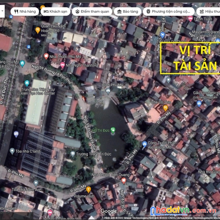Viewport: 220px width, 220px height.
Task: Click Trung tâm Tiệc Vạn Hoa Center pin
Action: click(x=27, y=83)
